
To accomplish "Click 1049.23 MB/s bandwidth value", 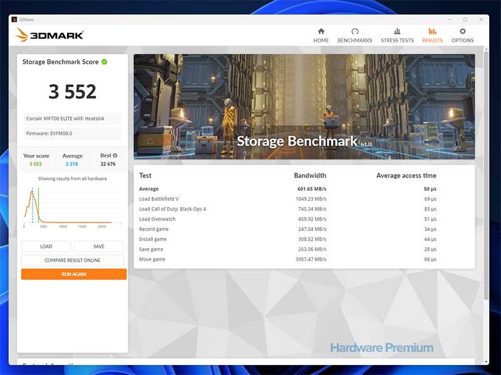I will coord(311,199).
